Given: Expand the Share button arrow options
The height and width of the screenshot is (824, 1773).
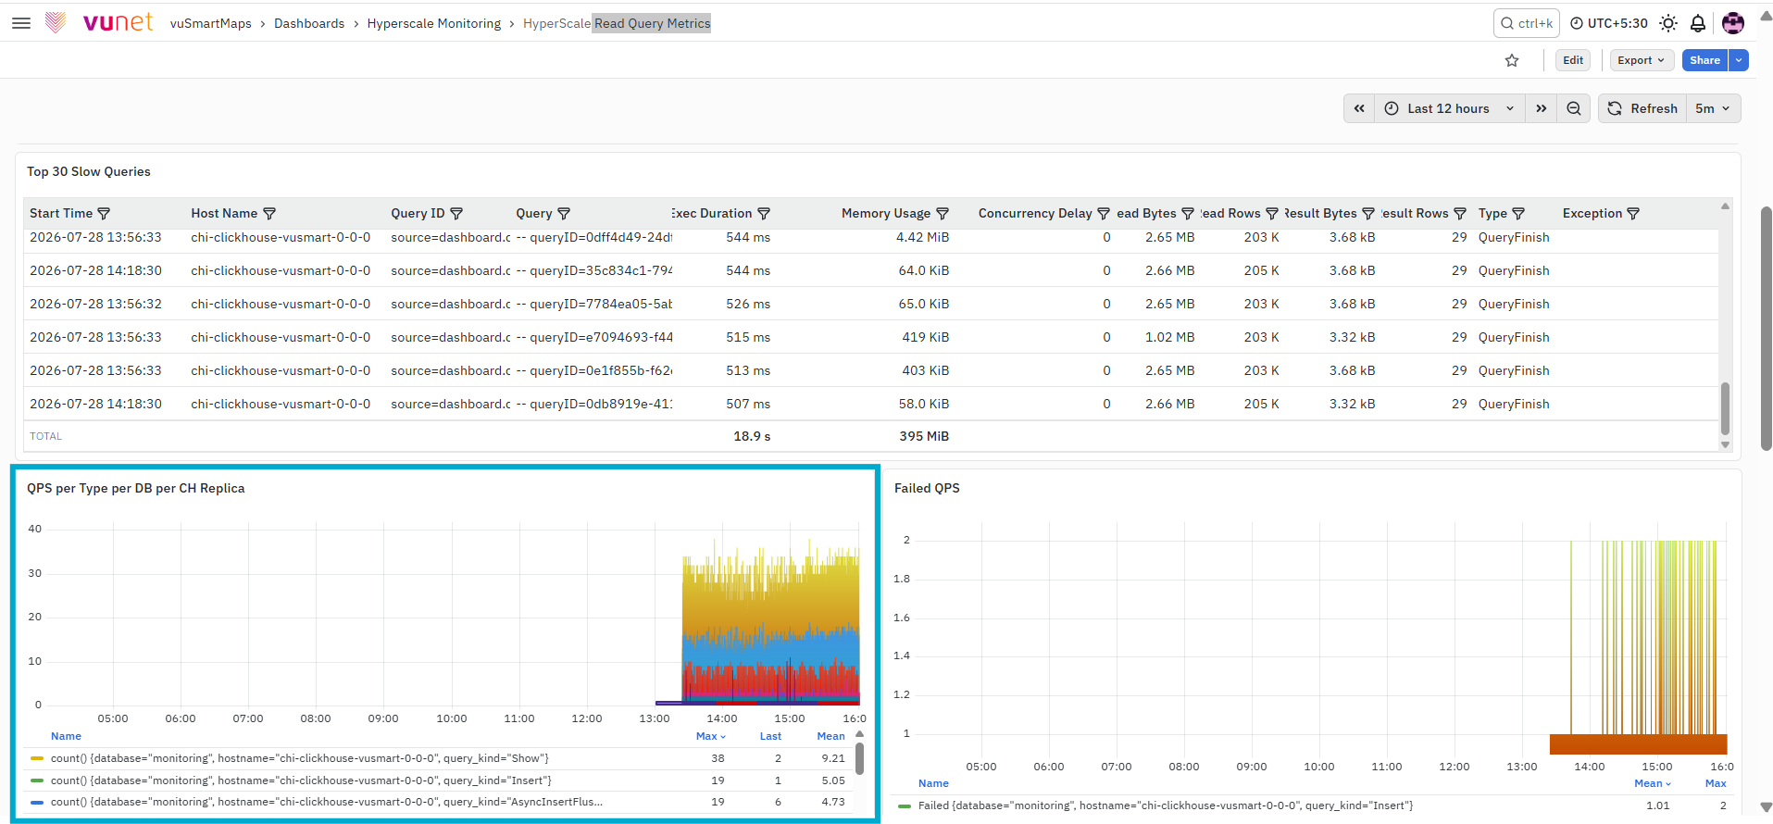Looking at the screenshot, I should point(1739,60).
